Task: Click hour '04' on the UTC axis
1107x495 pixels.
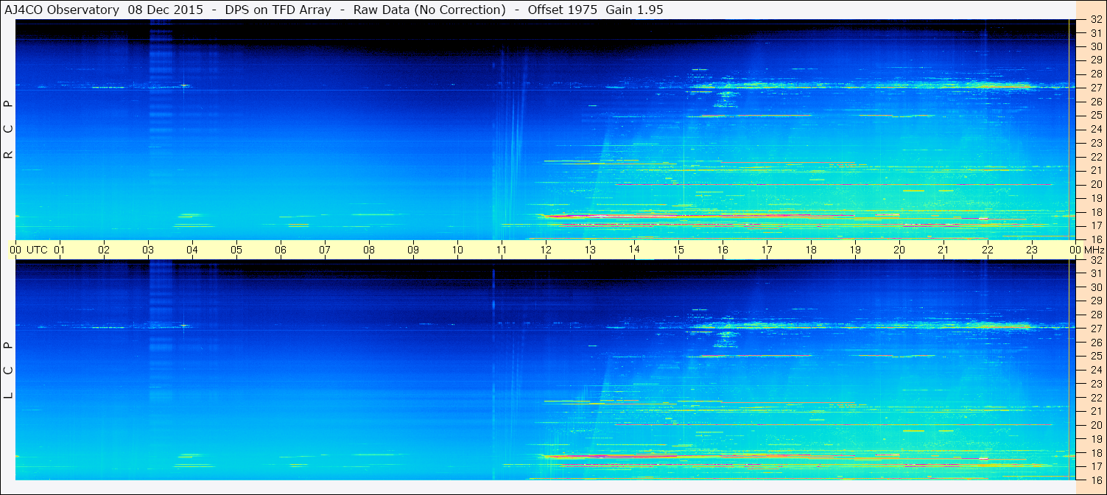Action: pyautogui.click(x=192, y=250)
